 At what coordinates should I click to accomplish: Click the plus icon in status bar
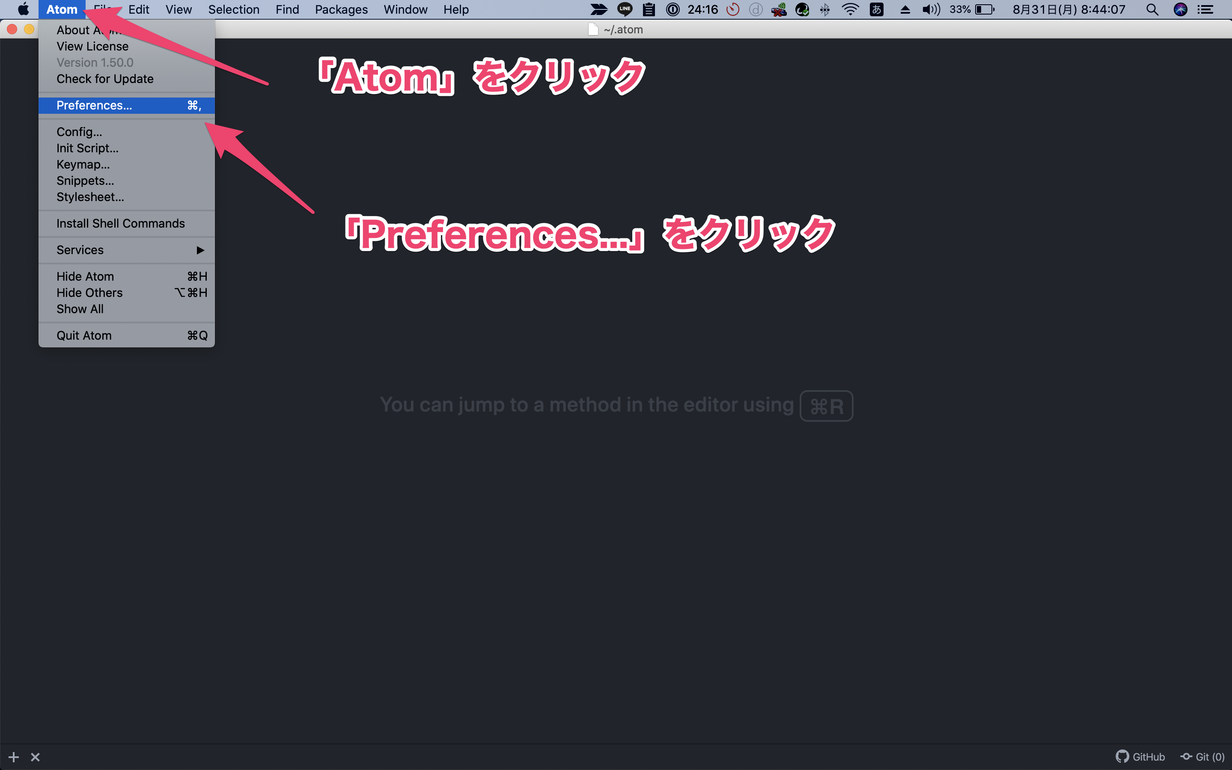14,757
